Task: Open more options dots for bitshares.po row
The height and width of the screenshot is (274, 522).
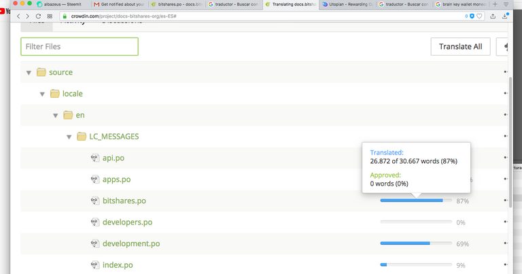Action: (x=506, y=201)
